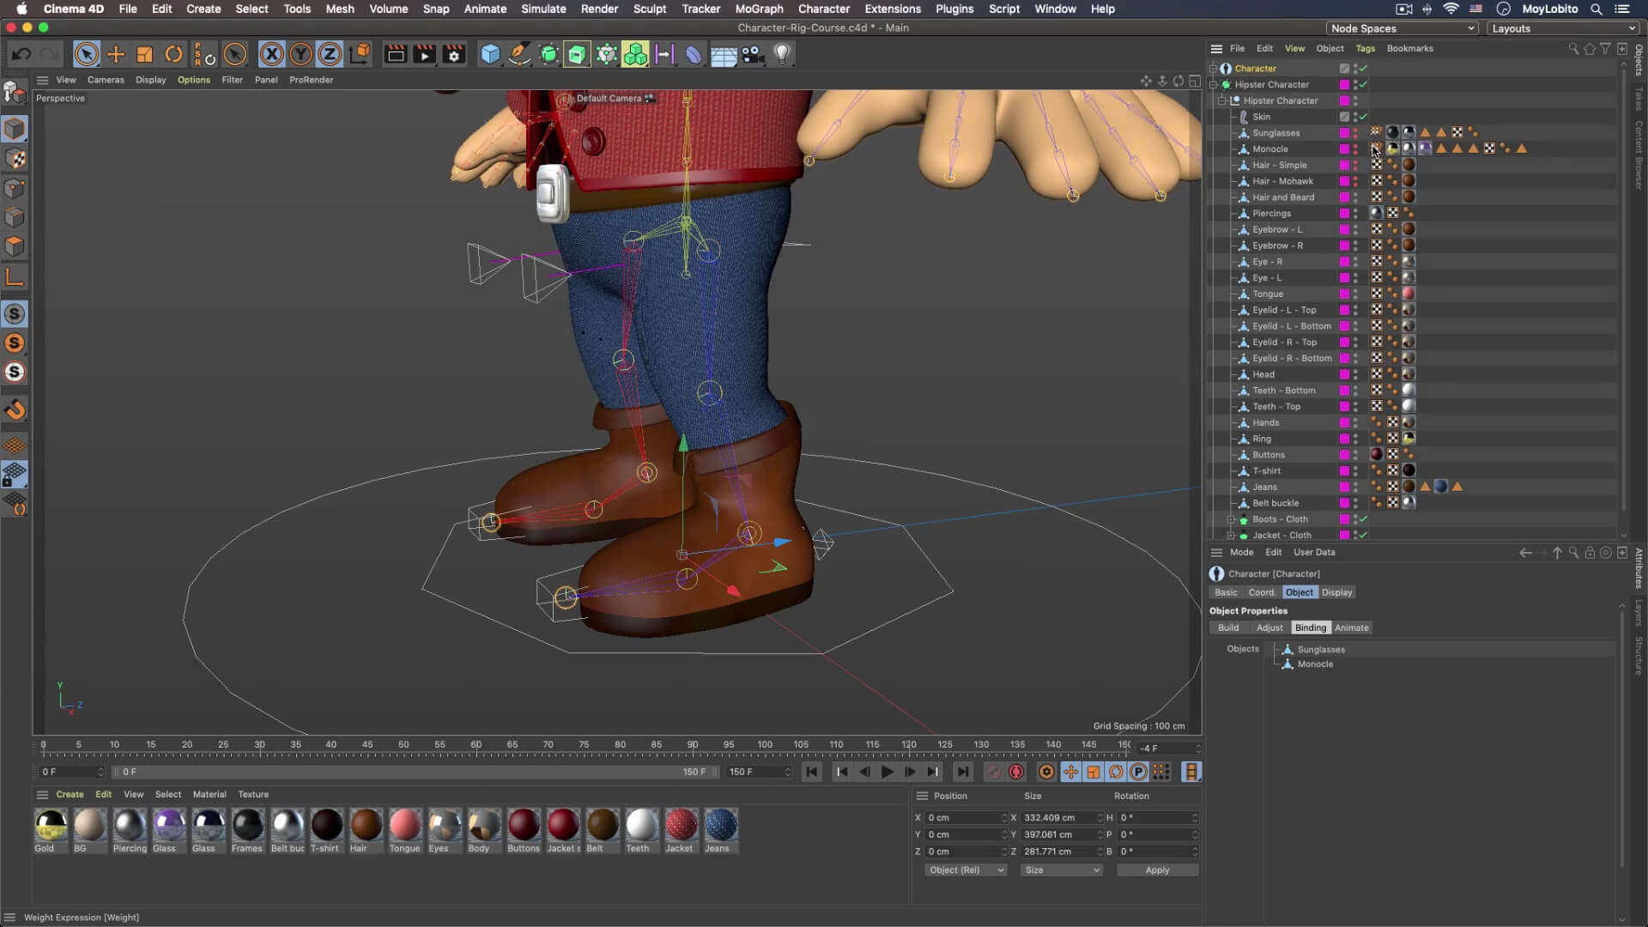
Task: Click the light creation icon in the toolbar
Action: [x=782, y=54]
